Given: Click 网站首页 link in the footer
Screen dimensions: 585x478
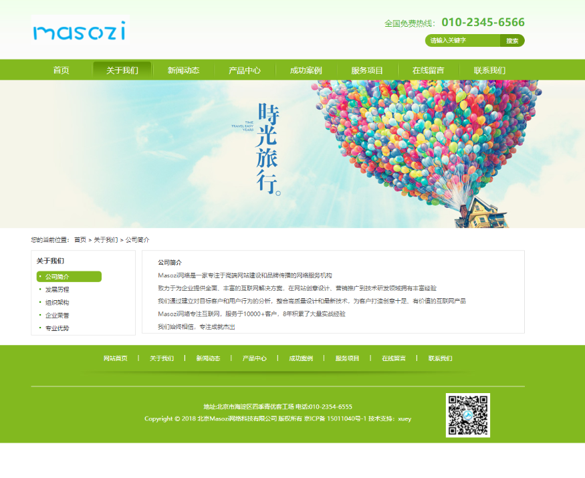Looking at the screenshot, I should click(x=115, y=358).
